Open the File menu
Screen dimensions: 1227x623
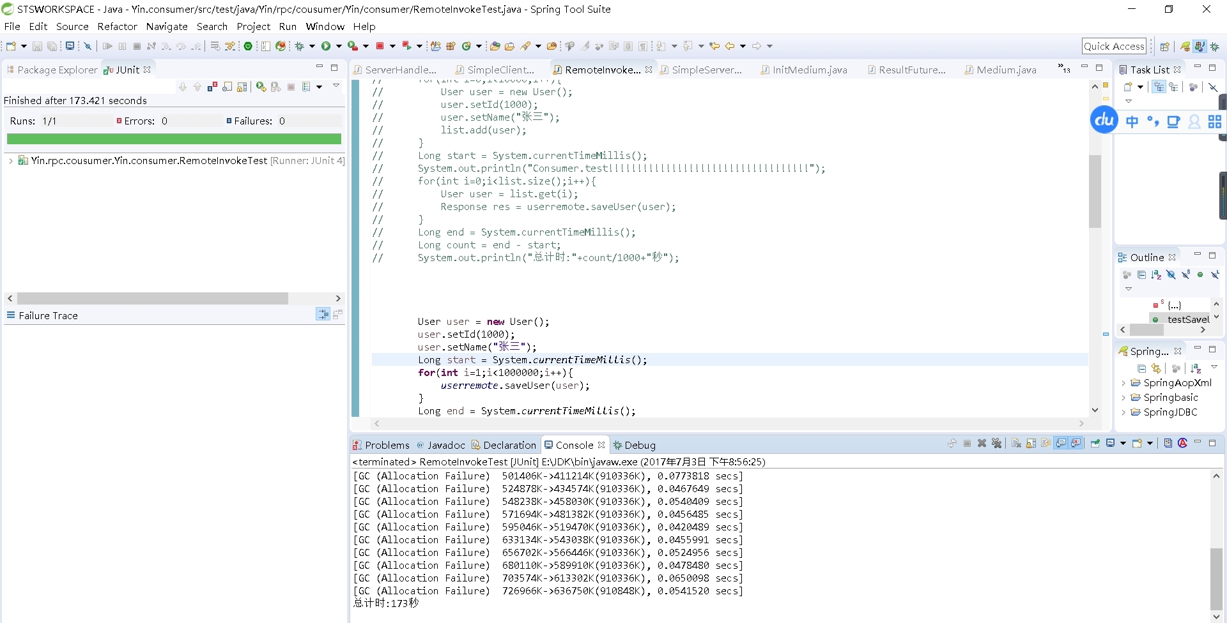(12, 26)
